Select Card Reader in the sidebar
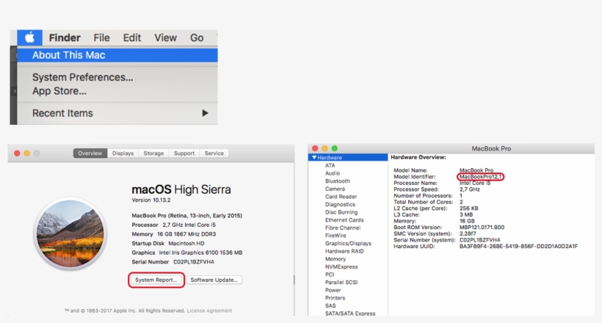Image resolution: width=602 pixels, height=323 pixels. [x=341, y=197]
